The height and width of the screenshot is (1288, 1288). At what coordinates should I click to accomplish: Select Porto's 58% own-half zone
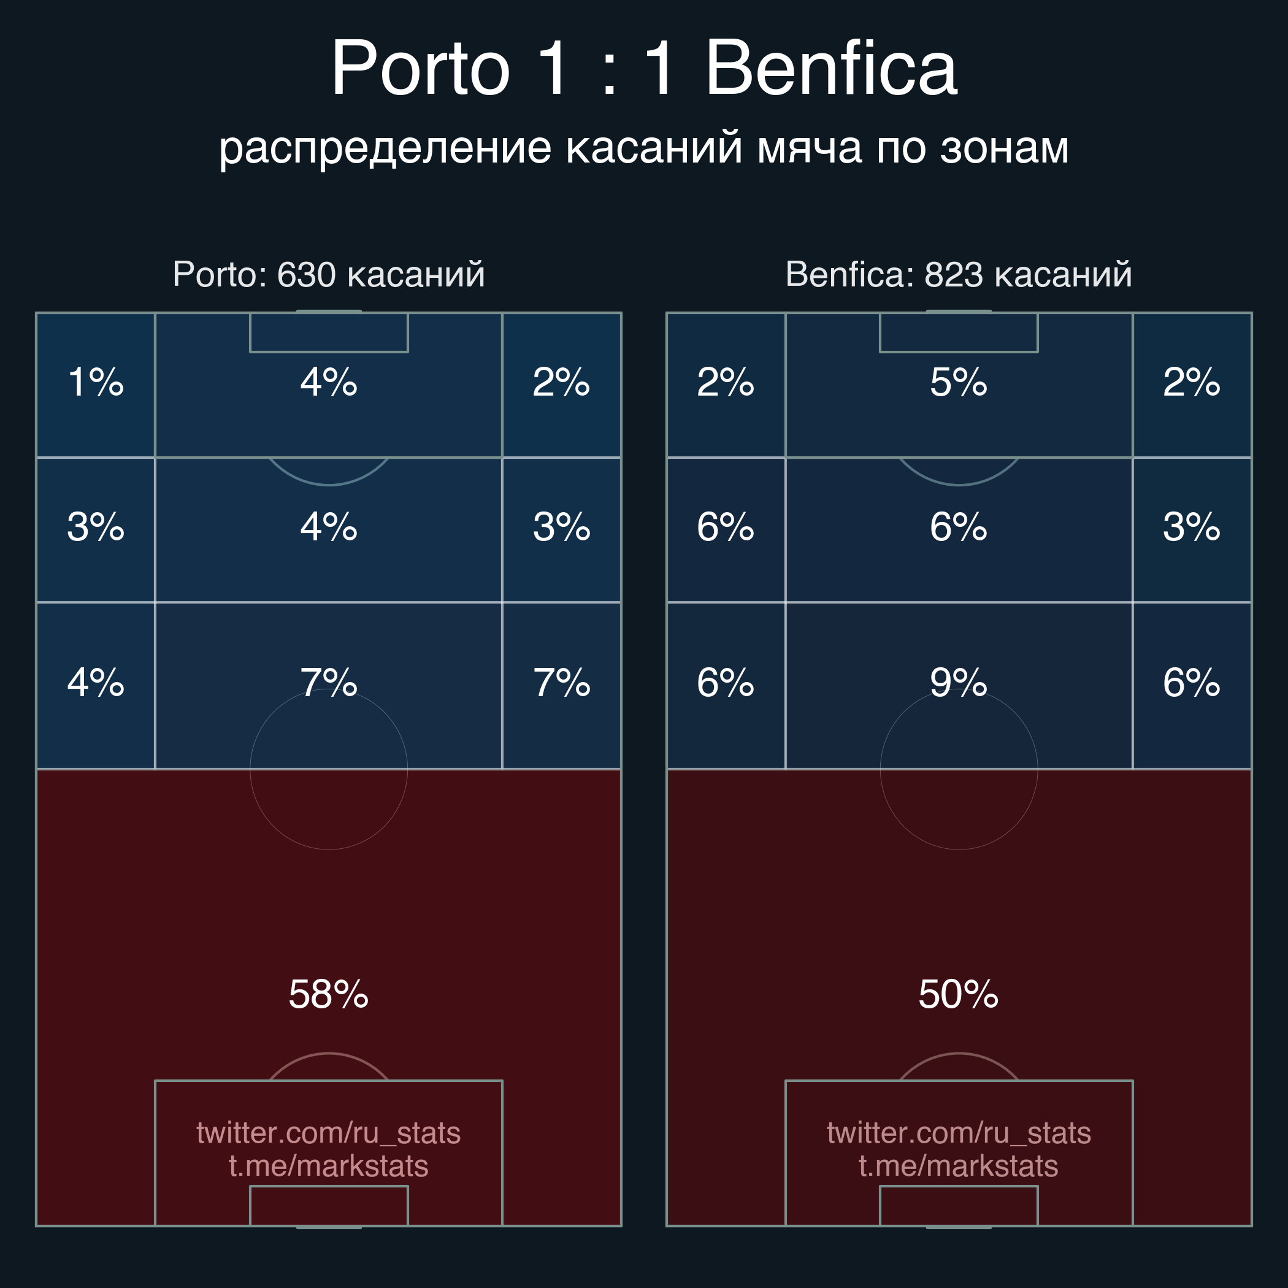[x=329, y=997]
